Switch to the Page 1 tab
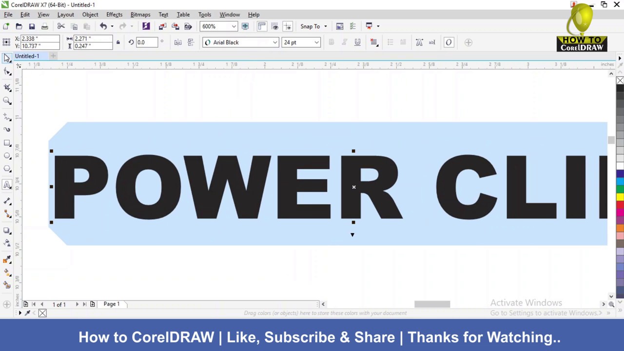This screenshot has width=624, height=351. click(x=111, y=304)
